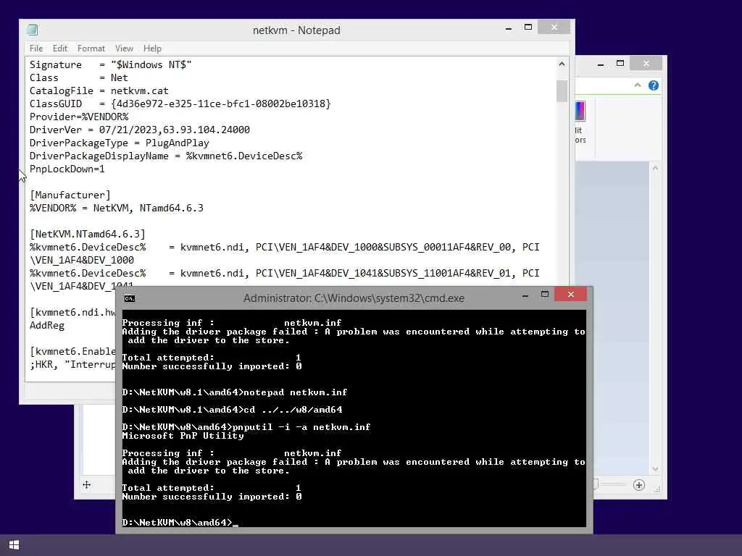Click 'Provider=%VENDOR%' line
This screenshot has width=742, height=556.
(x=79, y=117)
